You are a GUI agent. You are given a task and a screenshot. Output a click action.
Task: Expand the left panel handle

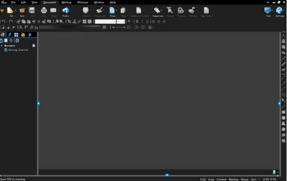(38, 103)
